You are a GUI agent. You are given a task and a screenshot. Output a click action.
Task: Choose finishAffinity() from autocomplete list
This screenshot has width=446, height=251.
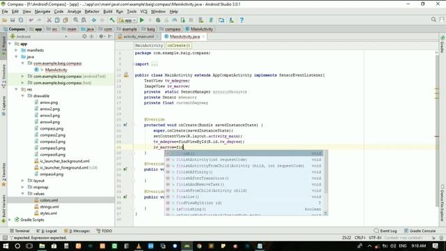[244, 172]
